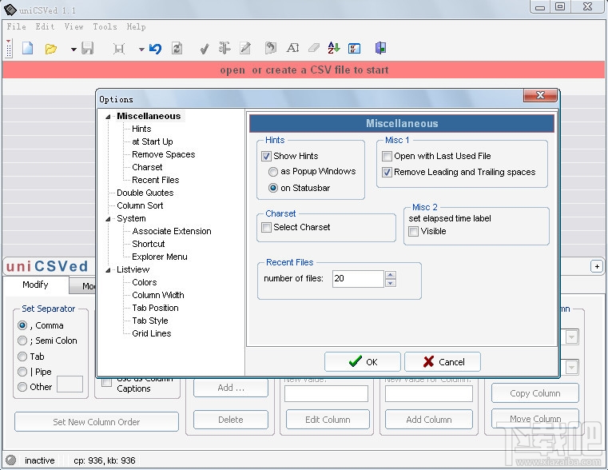Click the blue Undo arrow icon
The height and width of the screenshot is (470, 608).
click(155, 49)
